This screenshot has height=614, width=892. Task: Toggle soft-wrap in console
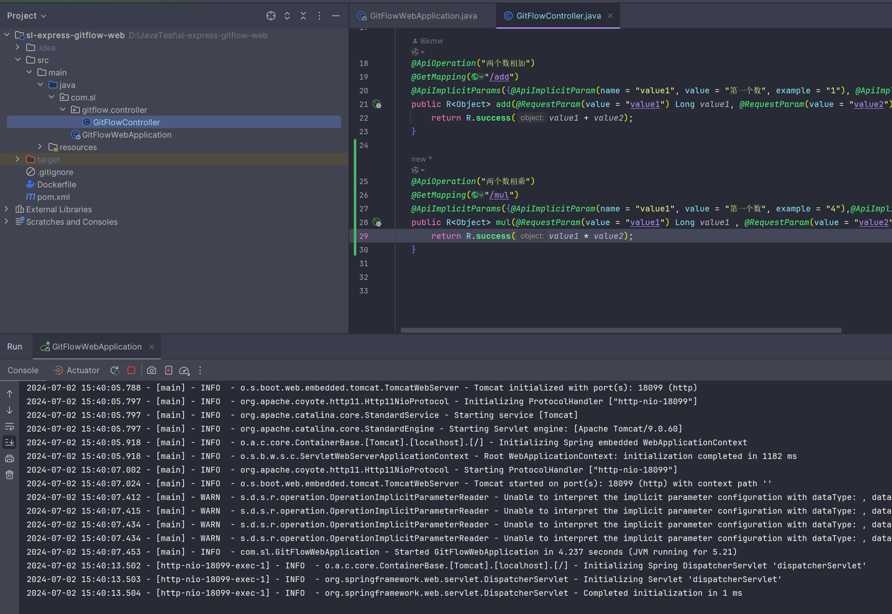[x=10, y=426]
